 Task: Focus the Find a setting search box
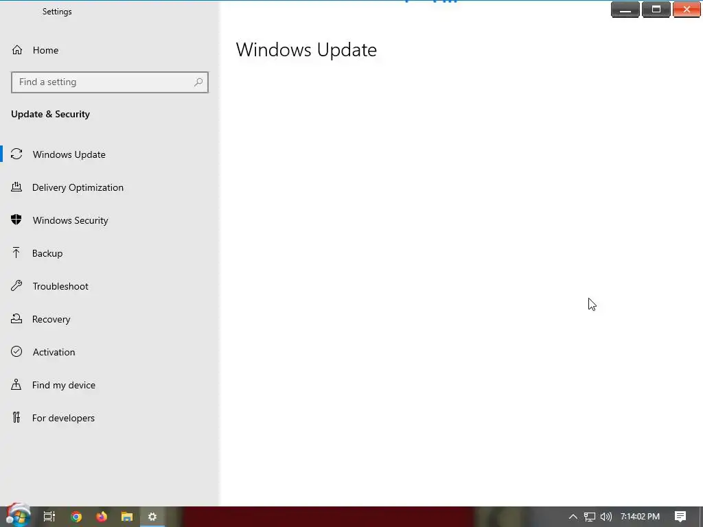(x=110, y=82)
